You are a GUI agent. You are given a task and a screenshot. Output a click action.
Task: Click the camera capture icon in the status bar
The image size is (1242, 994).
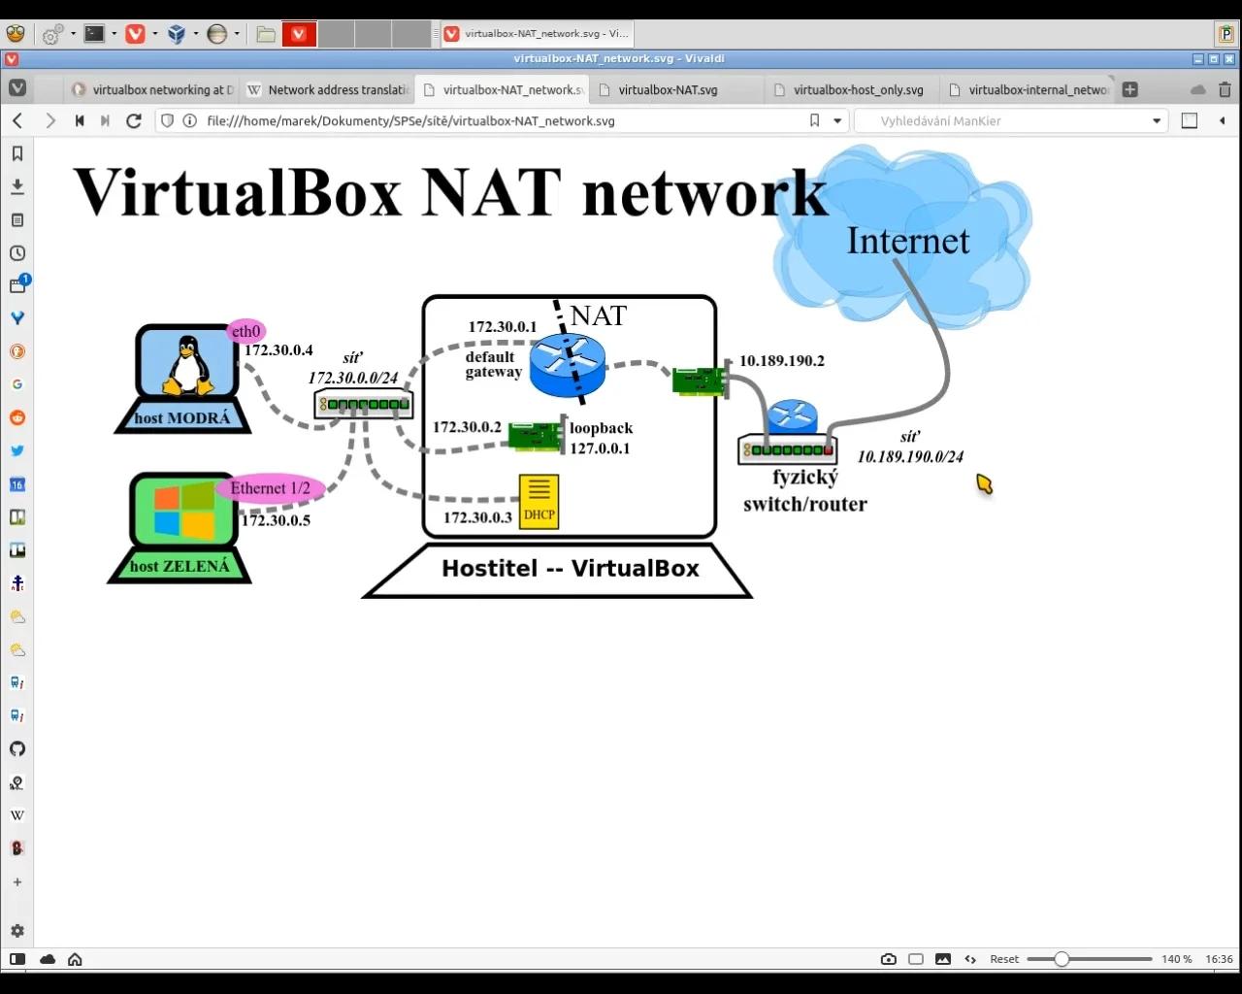889,959
